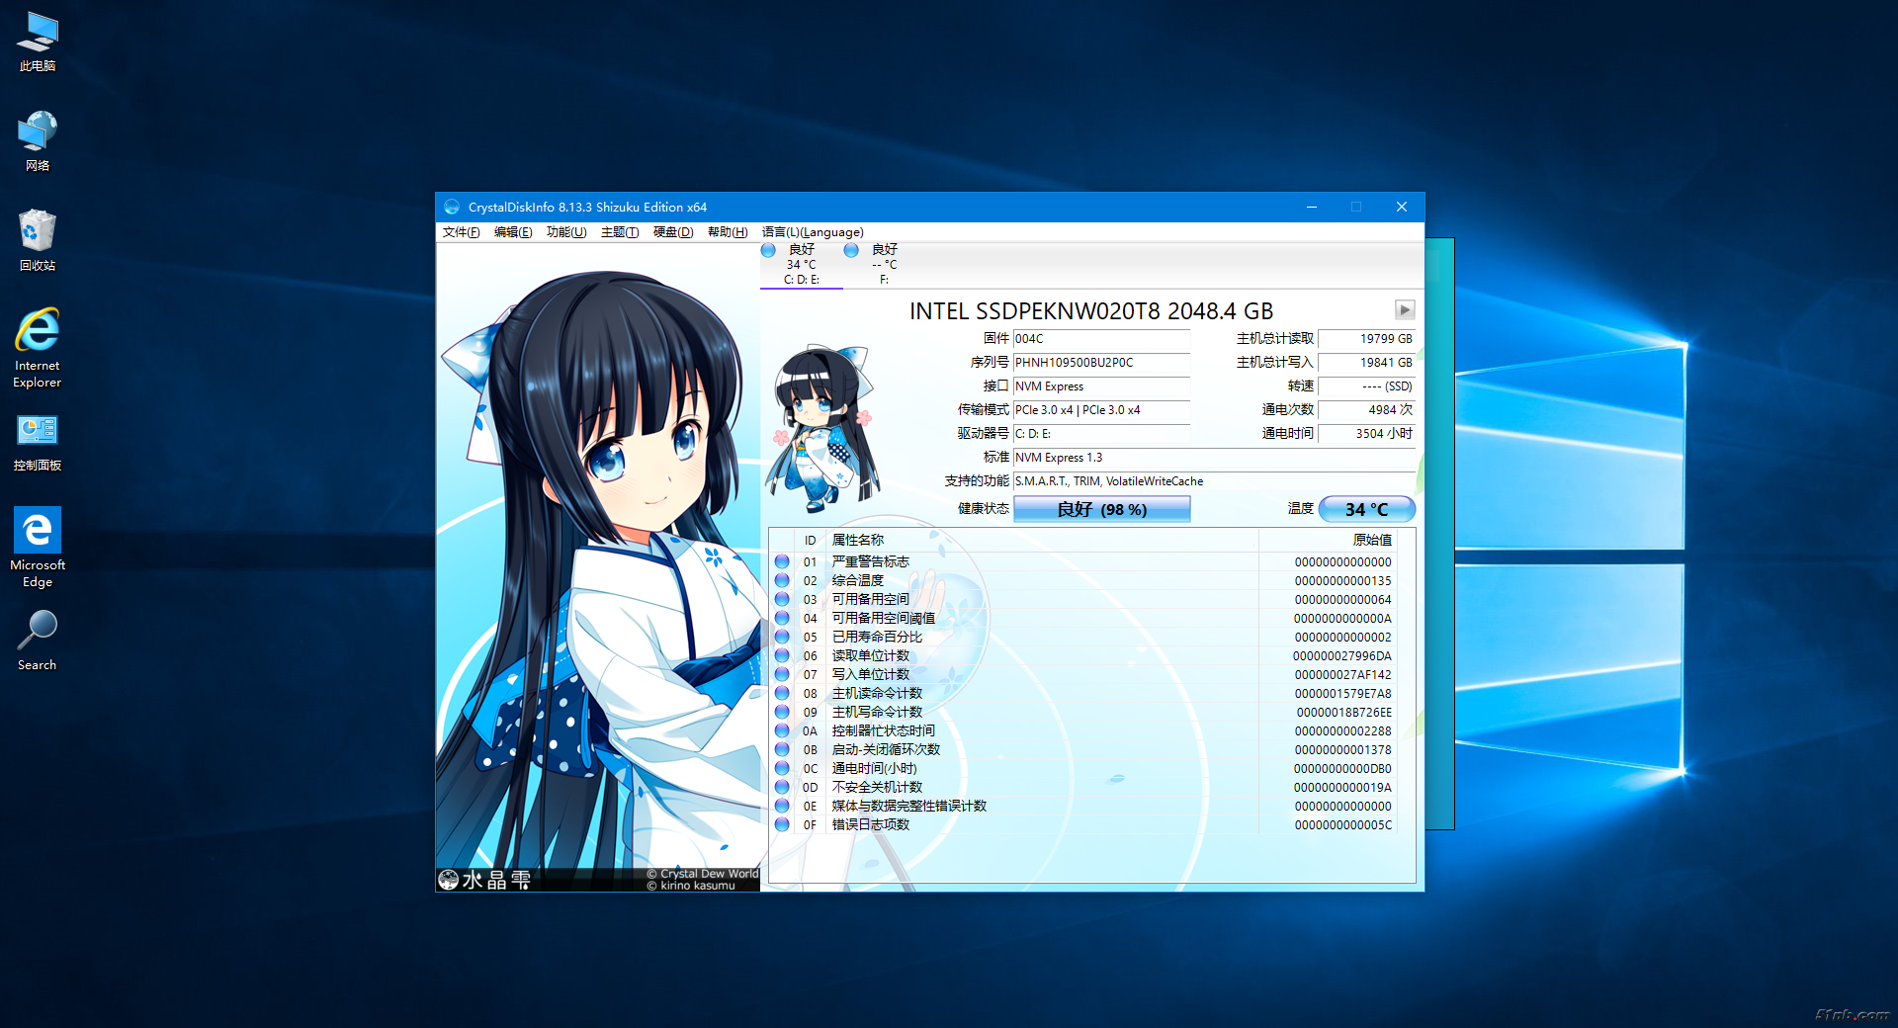
Task: Select the F: drive status icon
Action: point(851,251)
